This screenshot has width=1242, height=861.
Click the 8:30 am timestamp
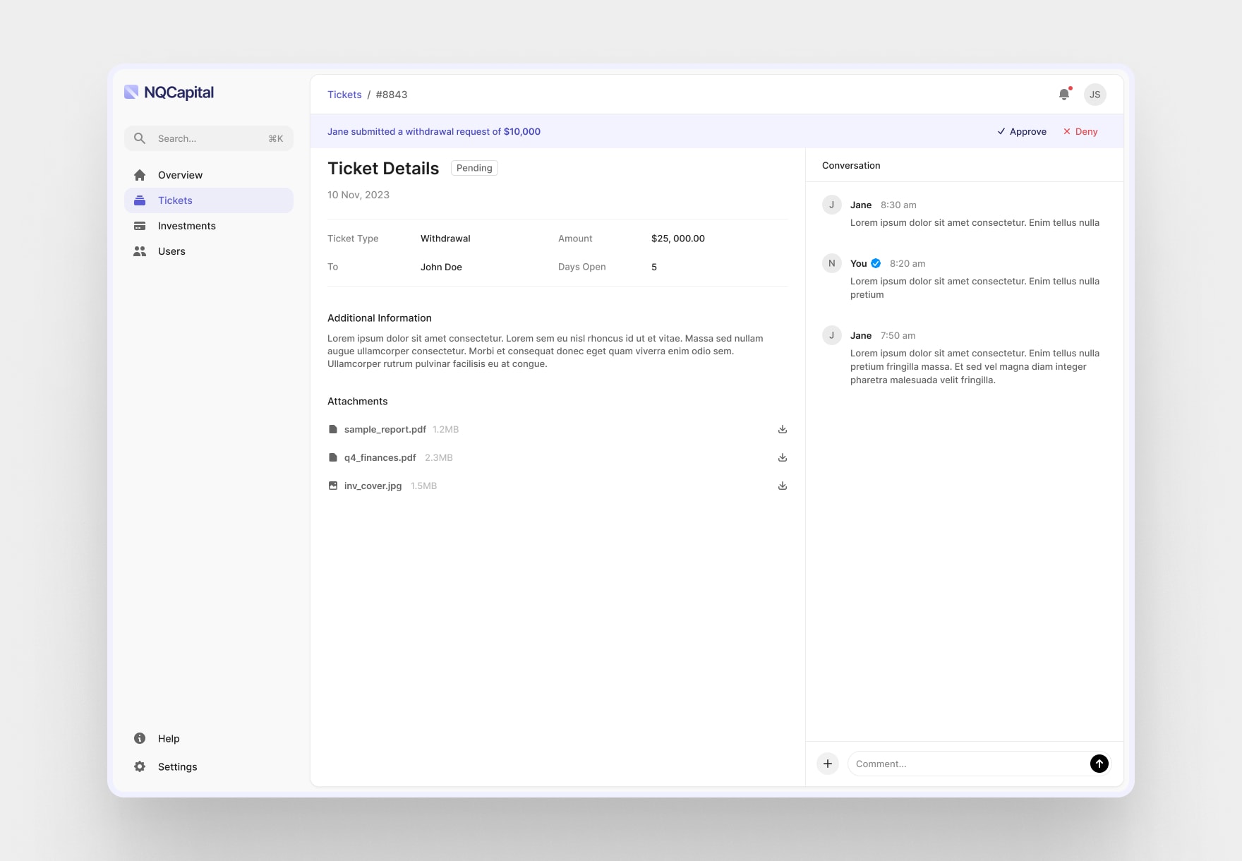898,205
